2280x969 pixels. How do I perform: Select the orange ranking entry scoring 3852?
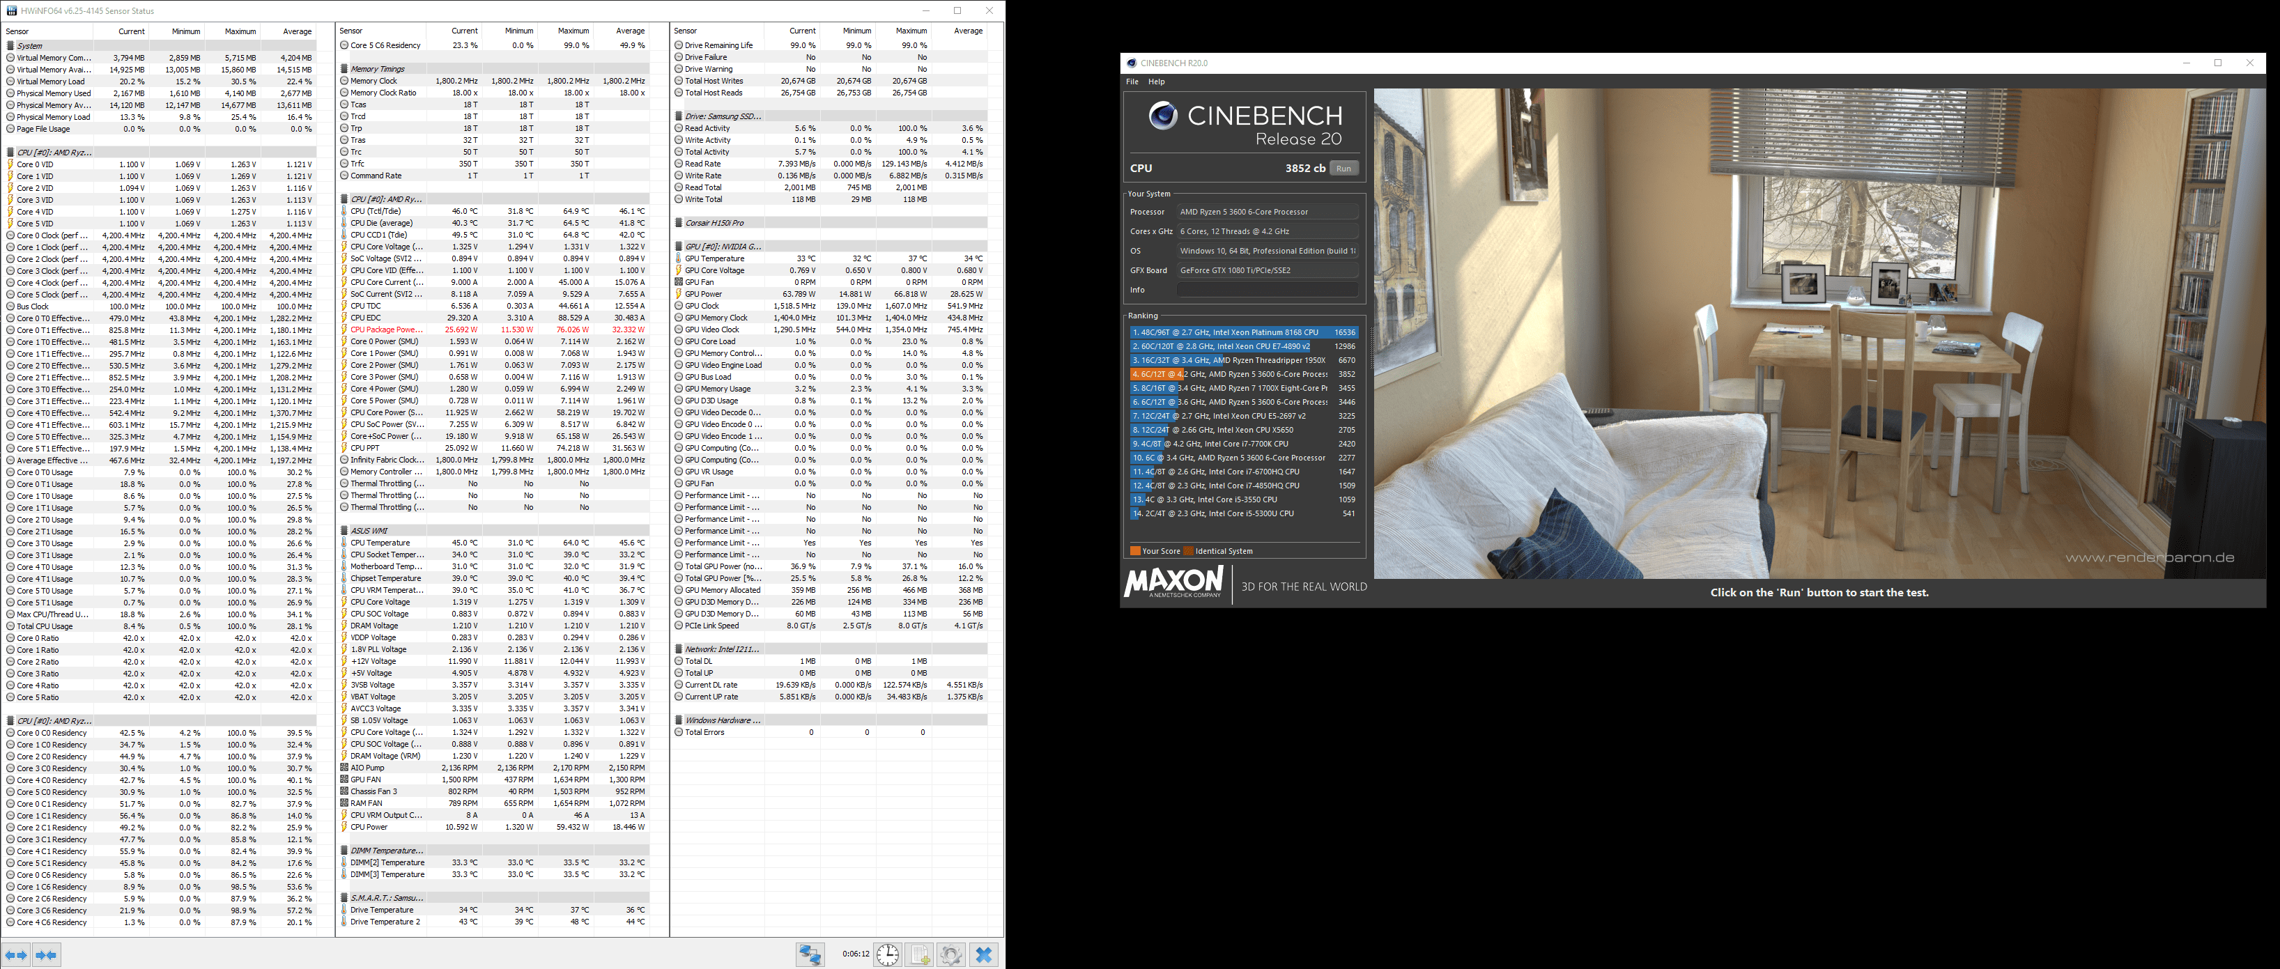pyautogui.click(x=1244, y=374)
